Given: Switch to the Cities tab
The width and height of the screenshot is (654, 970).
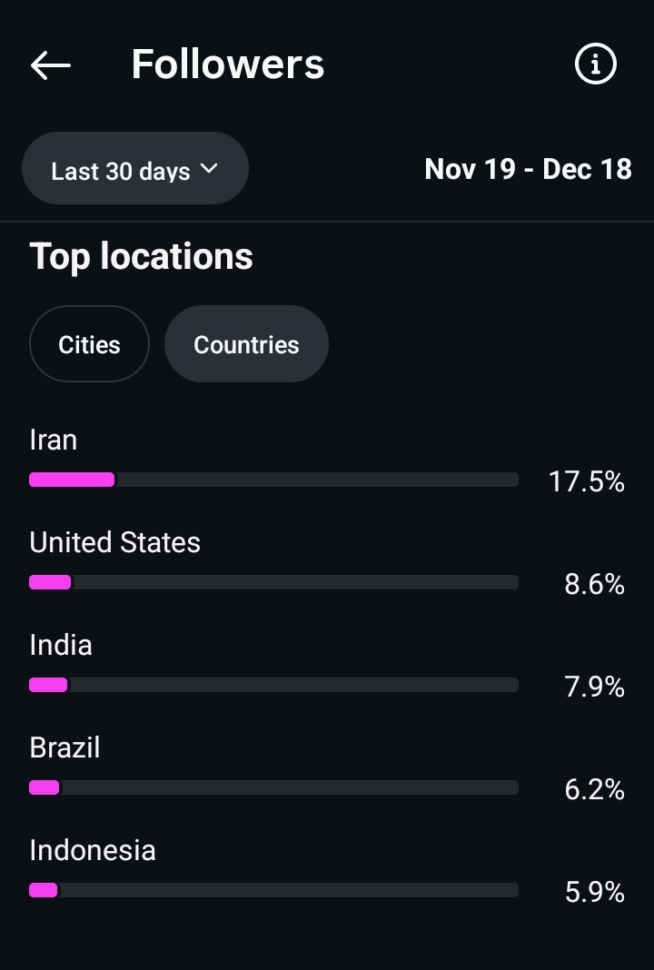Looking at the screenshot, I should (89, 345).
